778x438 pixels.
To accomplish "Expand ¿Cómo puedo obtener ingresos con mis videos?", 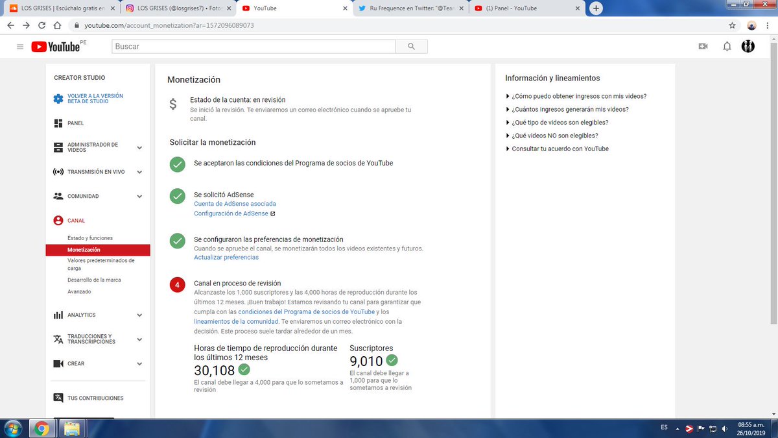I will [x=576, y=96].
